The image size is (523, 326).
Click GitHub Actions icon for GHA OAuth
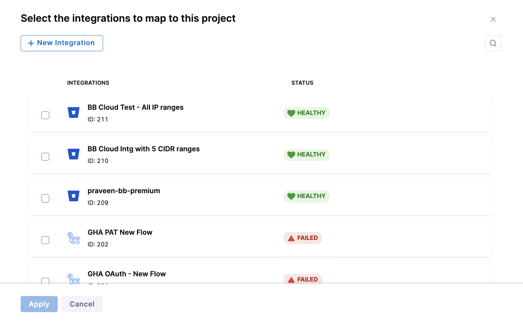click(x=74, y=279)
